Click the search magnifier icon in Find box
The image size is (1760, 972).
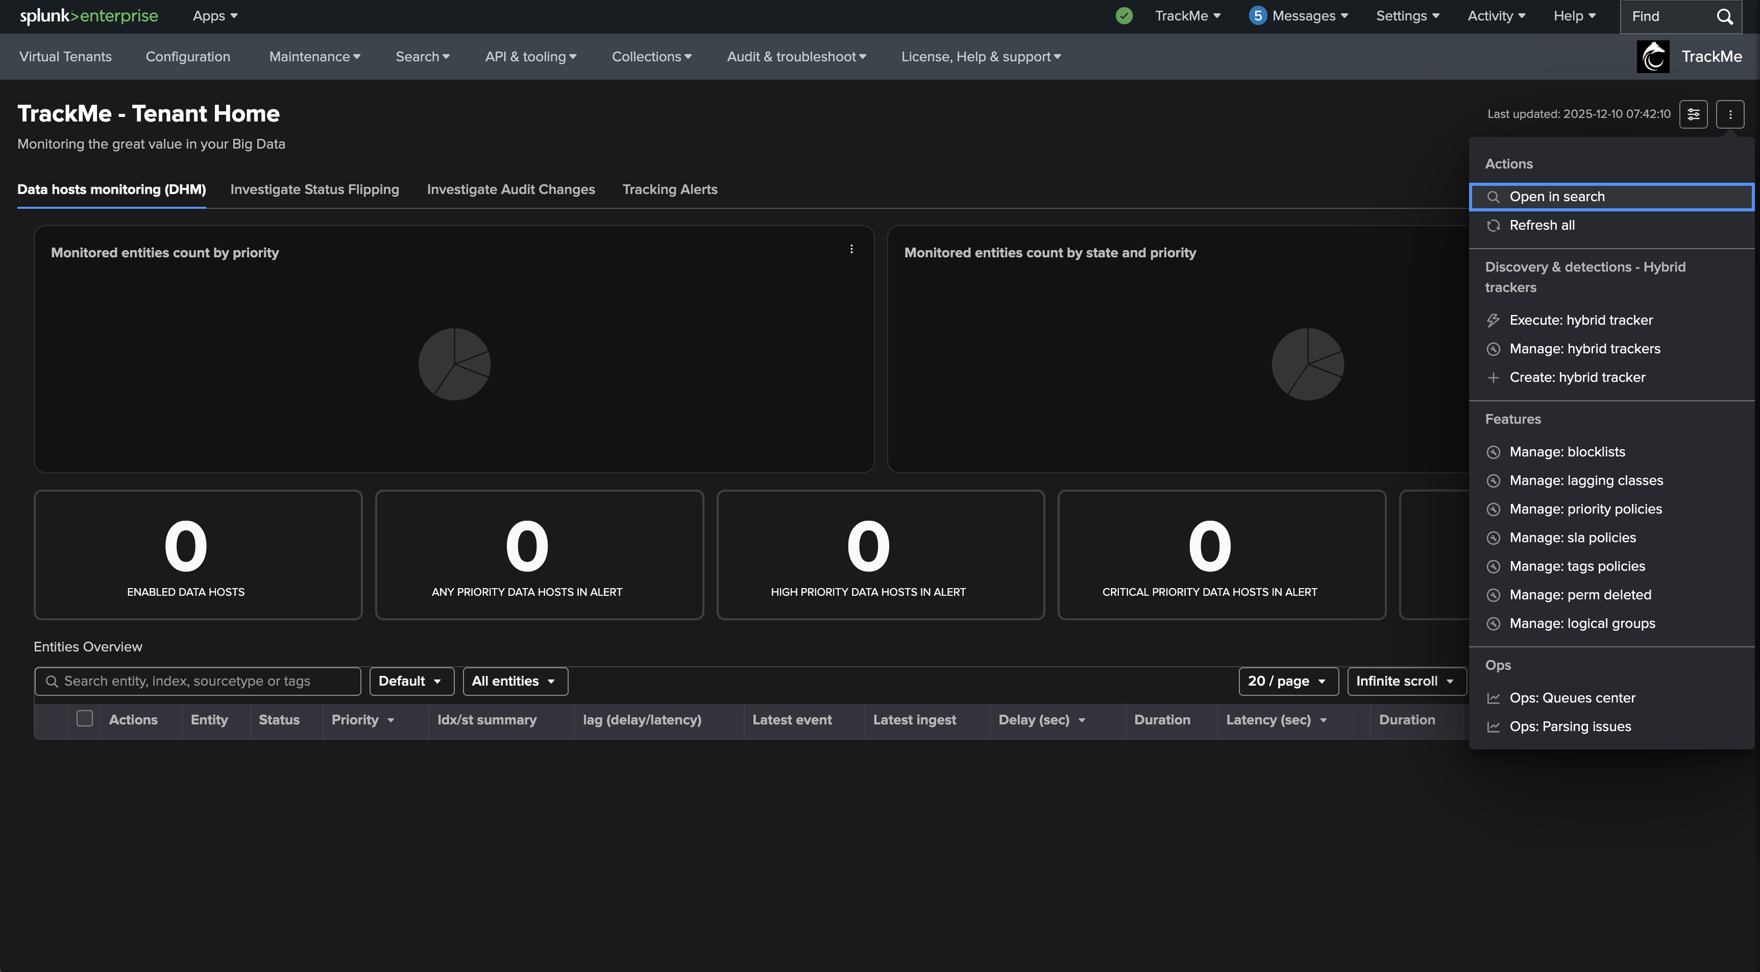point(1724,16)
